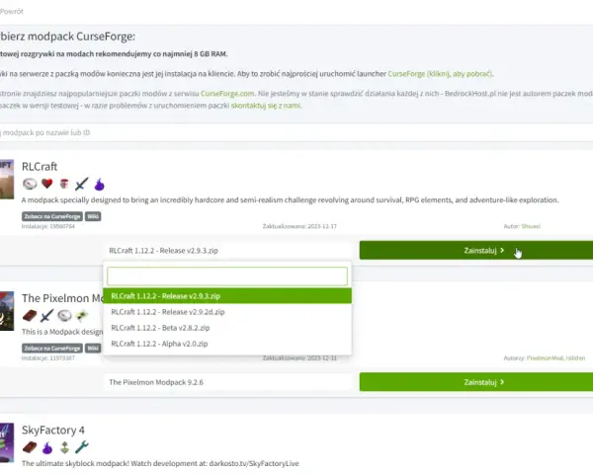Click the compass icon under RLCraft
This screenshot has height=474, width=593.
point(30,184)
